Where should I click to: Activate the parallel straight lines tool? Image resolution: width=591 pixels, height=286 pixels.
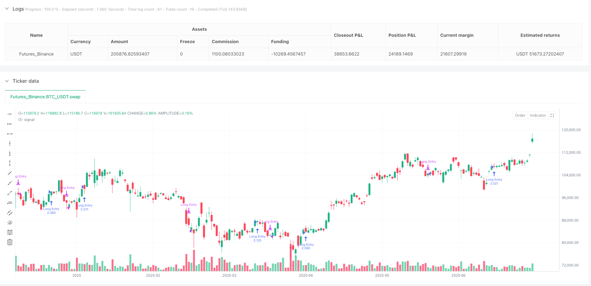[10, 223]
